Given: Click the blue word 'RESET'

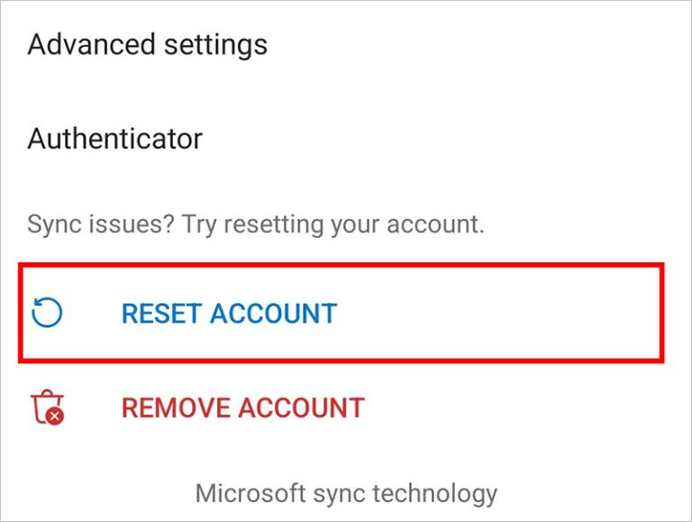Looking at the screenshot, I should 162,314.
